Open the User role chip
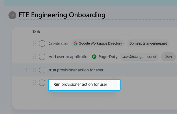The image size is (177, 114). 169,57
